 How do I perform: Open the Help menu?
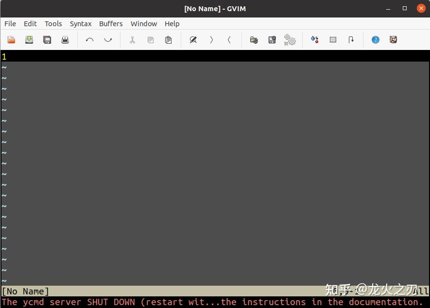172,24
